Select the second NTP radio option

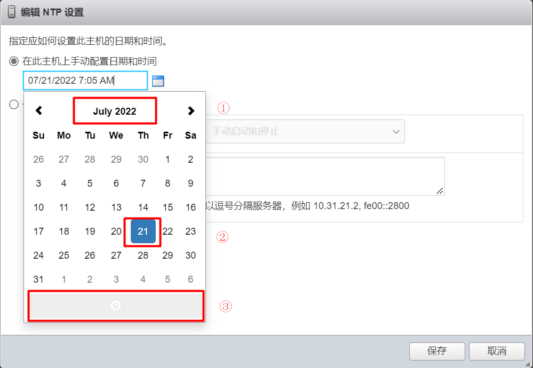[x=13, y=105]
